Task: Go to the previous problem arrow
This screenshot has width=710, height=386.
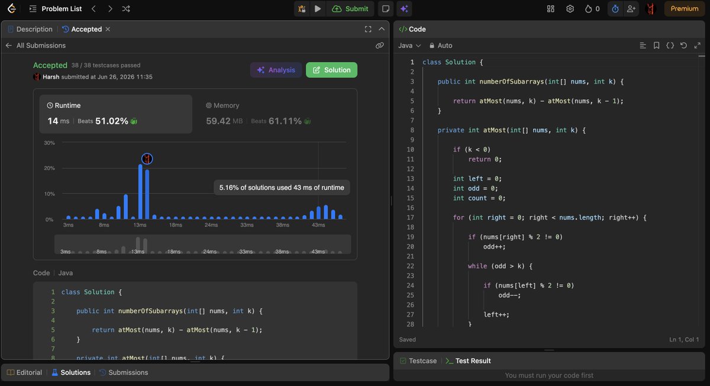Action: coord(93,9)
